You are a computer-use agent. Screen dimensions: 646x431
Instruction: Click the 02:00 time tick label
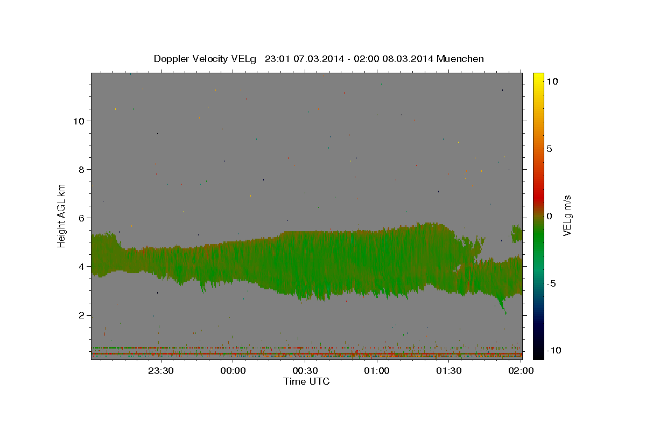pyautogui.click(x=521, y=371)
